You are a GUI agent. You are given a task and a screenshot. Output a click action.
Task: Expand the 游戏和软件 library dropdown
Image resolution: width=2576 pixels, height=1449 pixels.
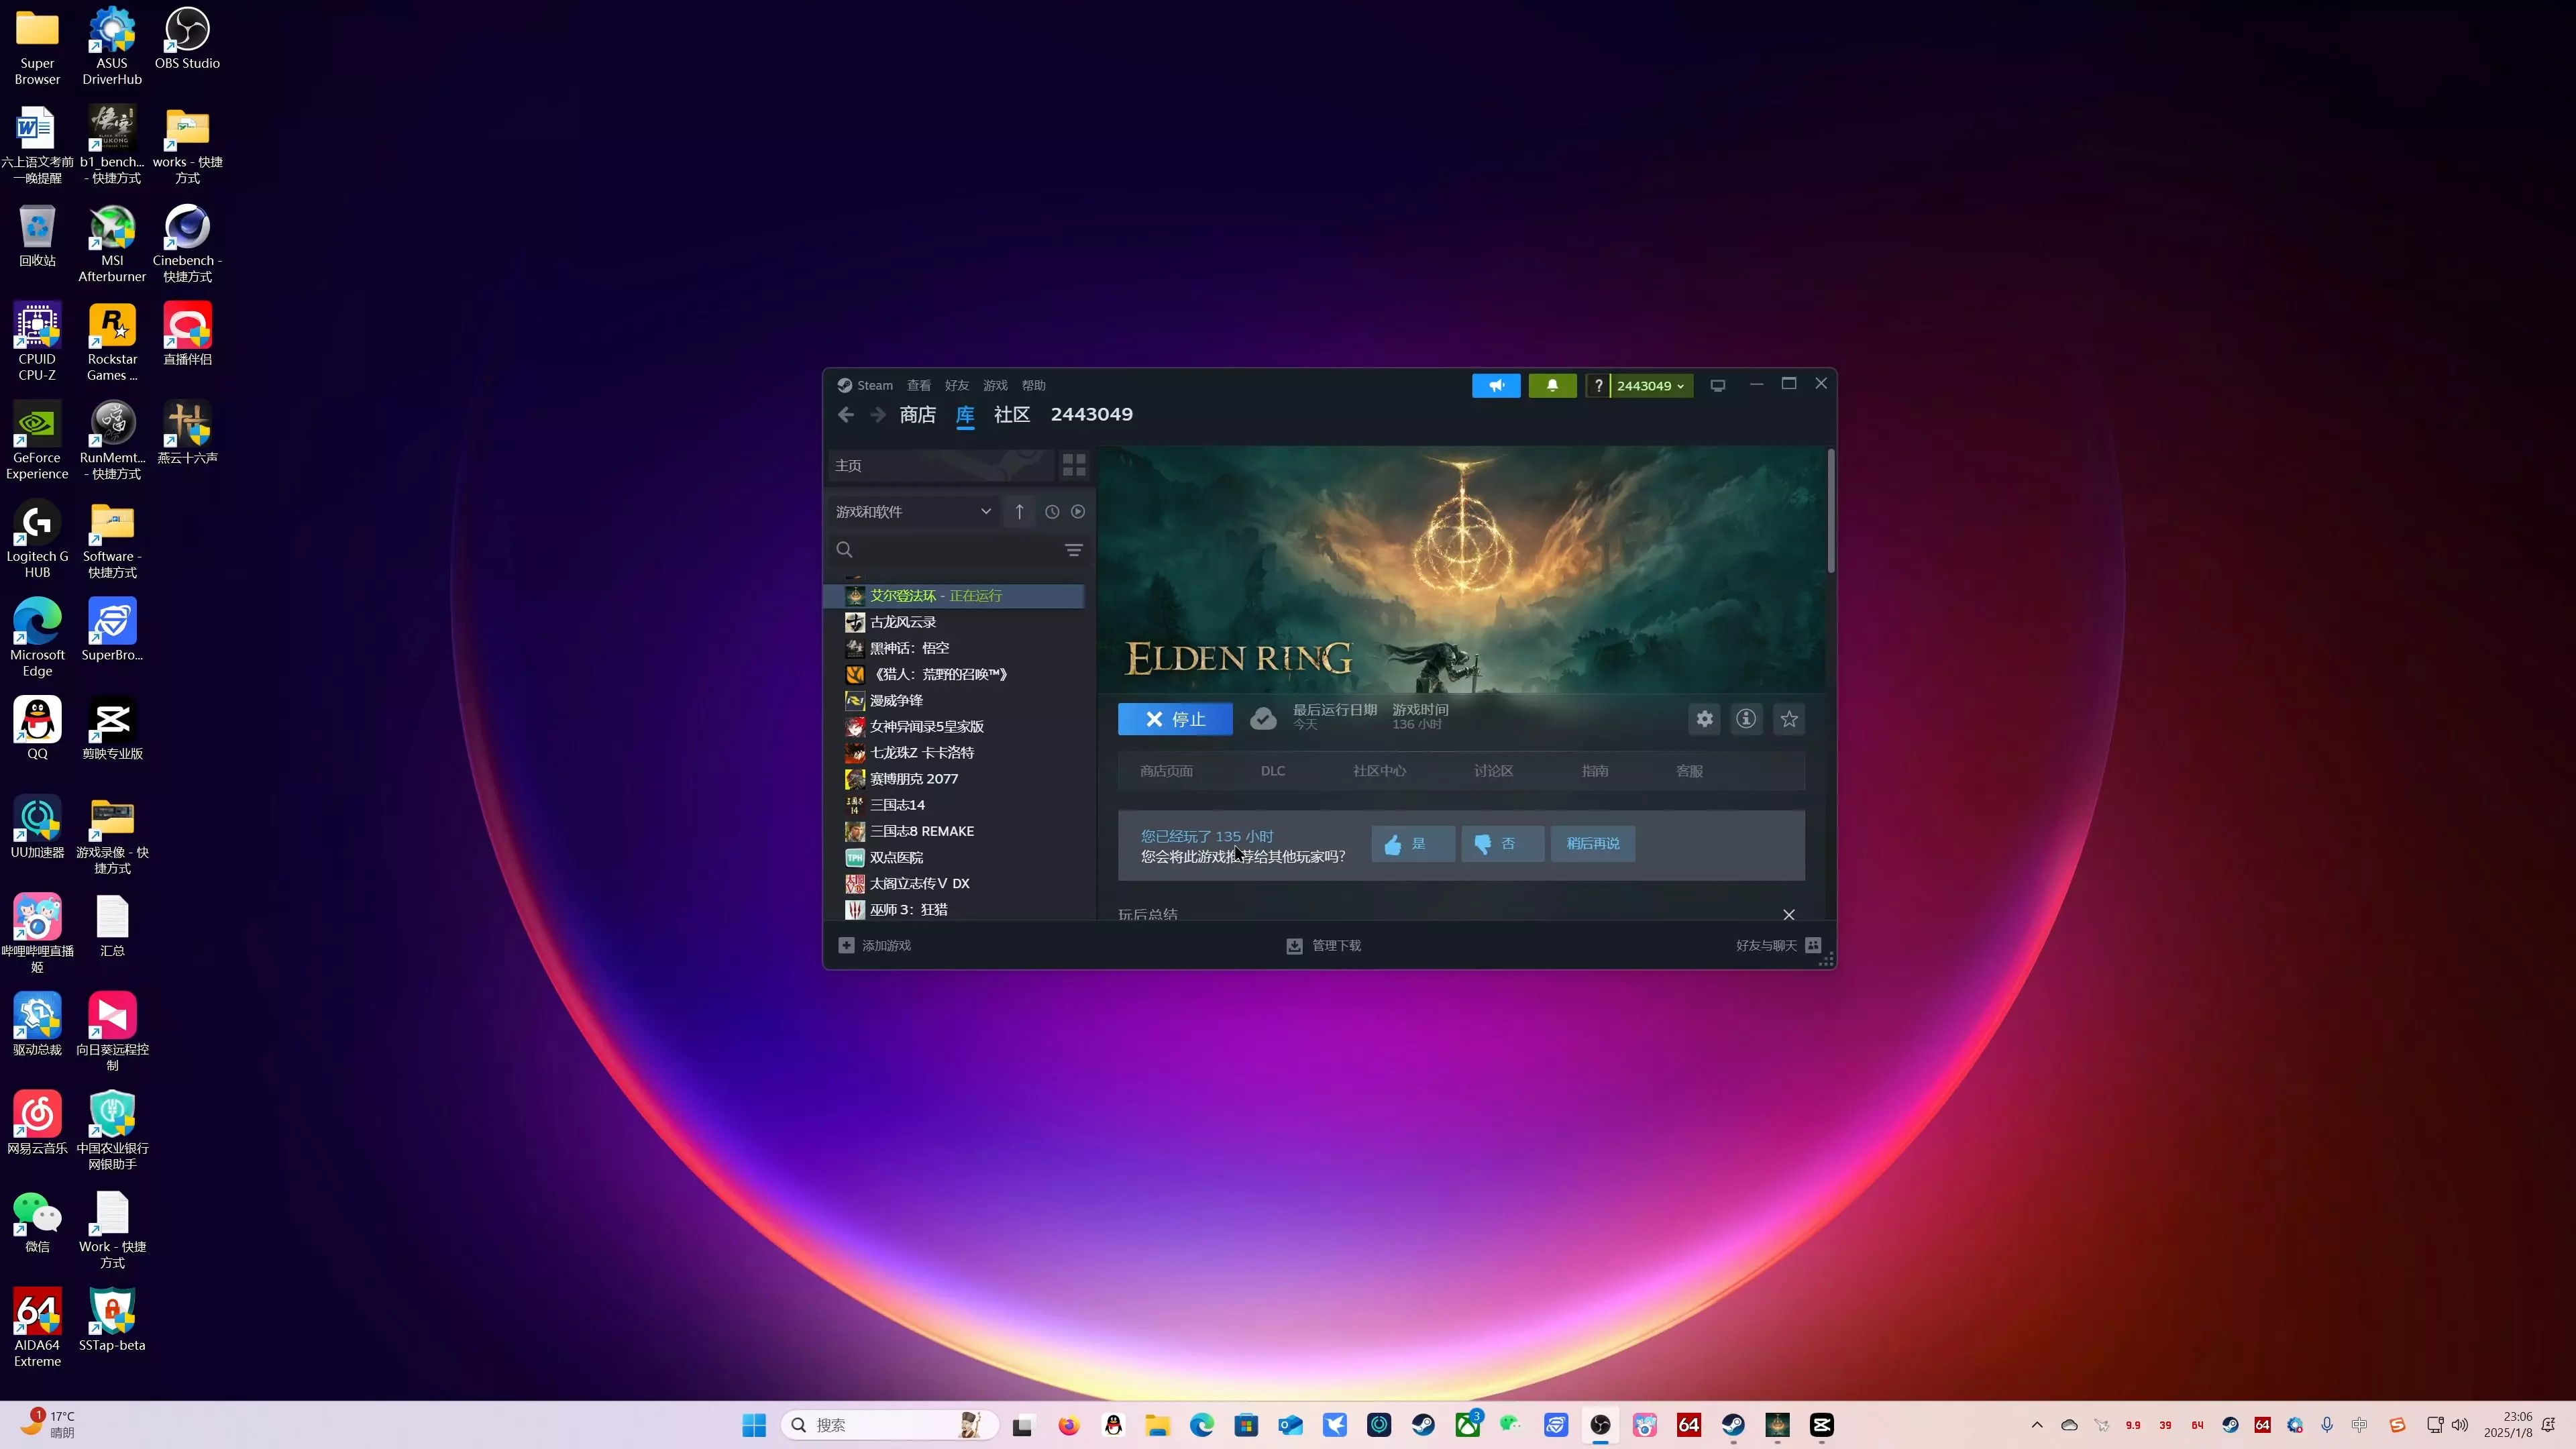[x=914, y=511]
